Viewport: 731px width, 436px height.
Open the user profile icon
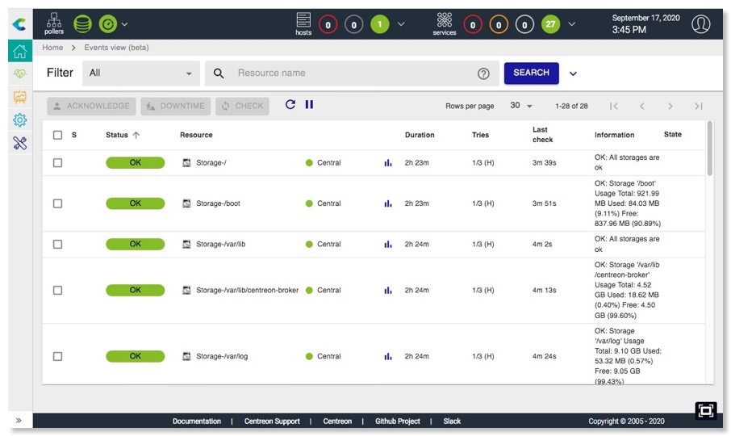click(x=701, y=24)
